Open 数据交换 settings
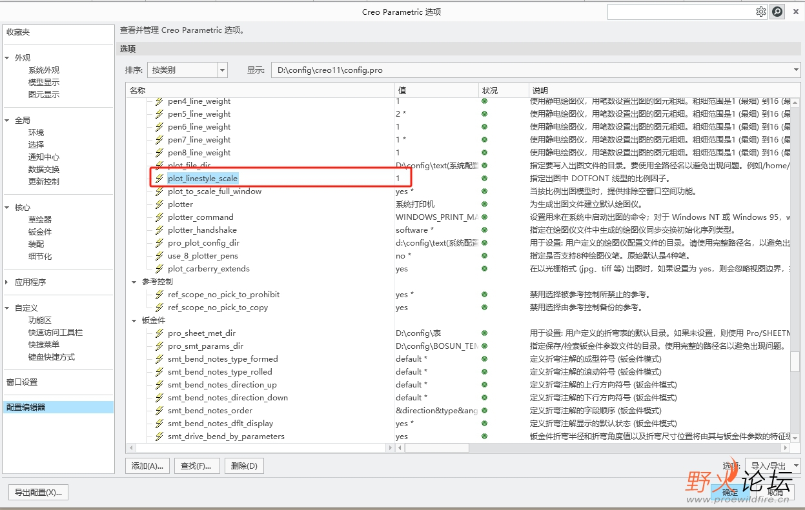The height and width of the screenshot is (510, 805). coord(44,170)
